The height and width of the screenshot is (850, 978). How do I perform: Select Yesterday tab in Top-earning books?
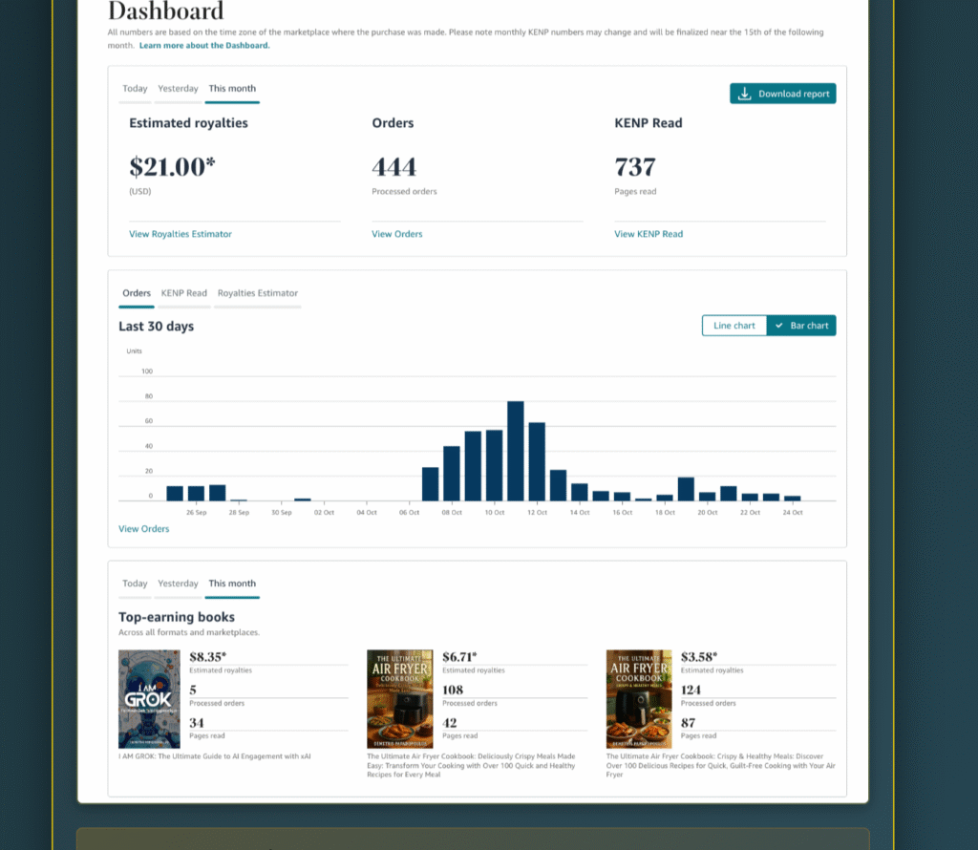pyautogui.click(x=178, y=584)
